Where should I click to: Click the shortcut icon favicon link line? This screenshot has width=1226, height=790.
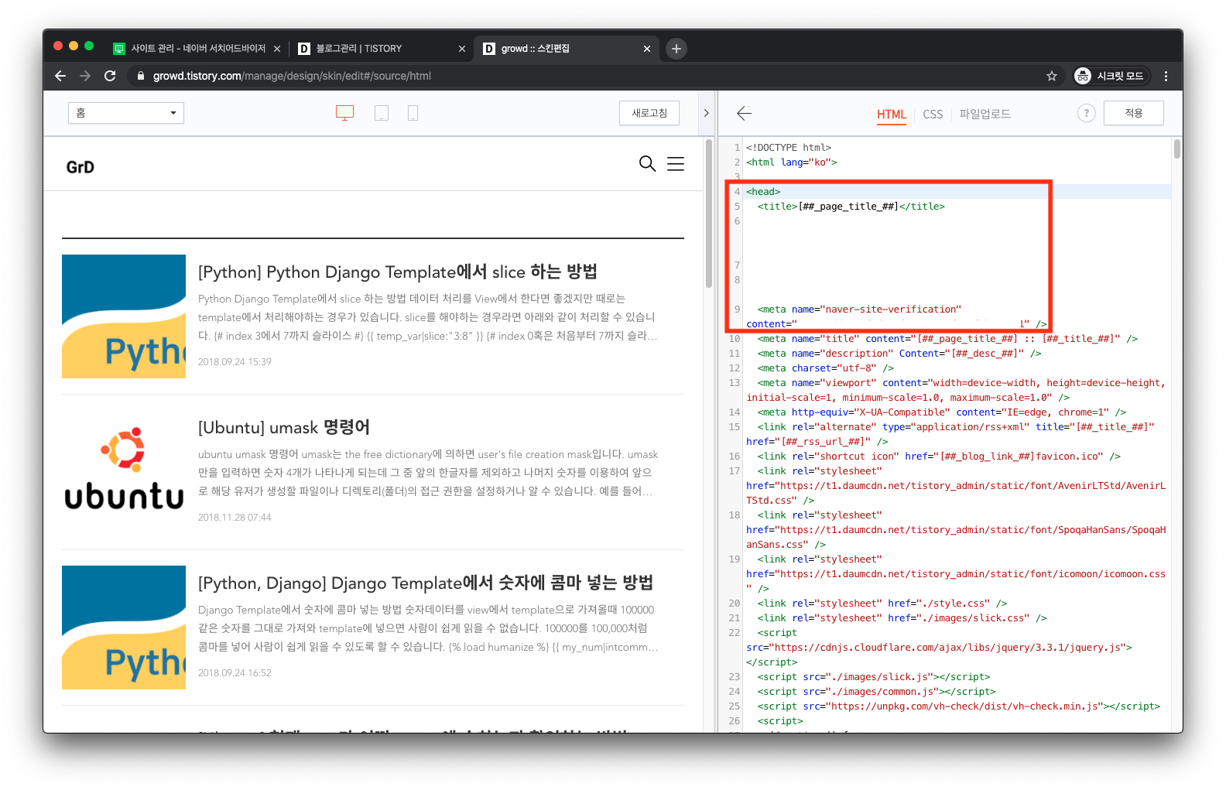point(939,457)
